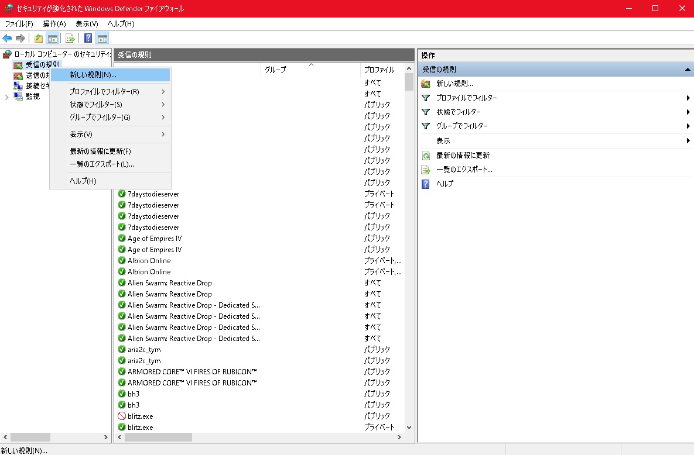The image size is (694, 455).
Task: Click the 新しい規則 icon in the actions pane
Action: point(426,84)
